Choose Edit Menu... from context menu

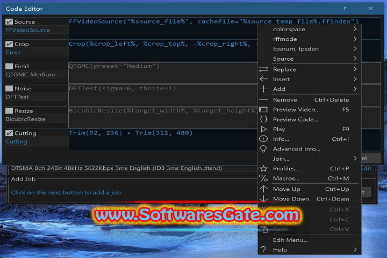click(310, 240)
